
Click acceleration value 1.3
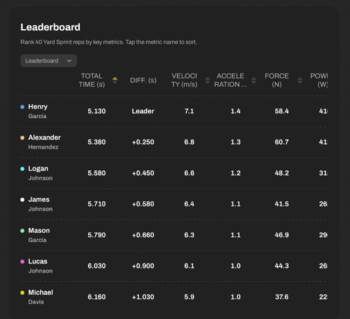(235, 142)
